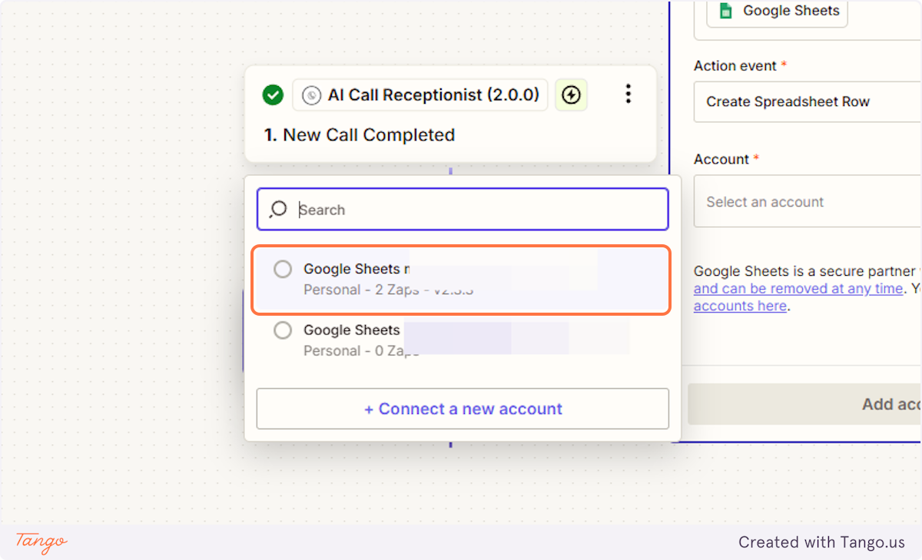Click the AI Call Receptionist (2.0.0) chip

click(420, 95)
